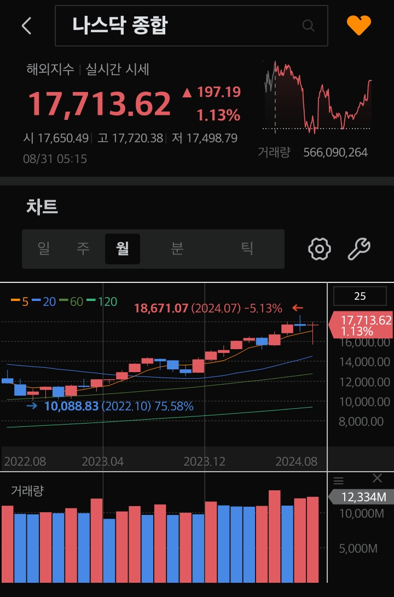Switch to the 주 weekly tab
Screen dimensions: 394x597
point(83,248)
